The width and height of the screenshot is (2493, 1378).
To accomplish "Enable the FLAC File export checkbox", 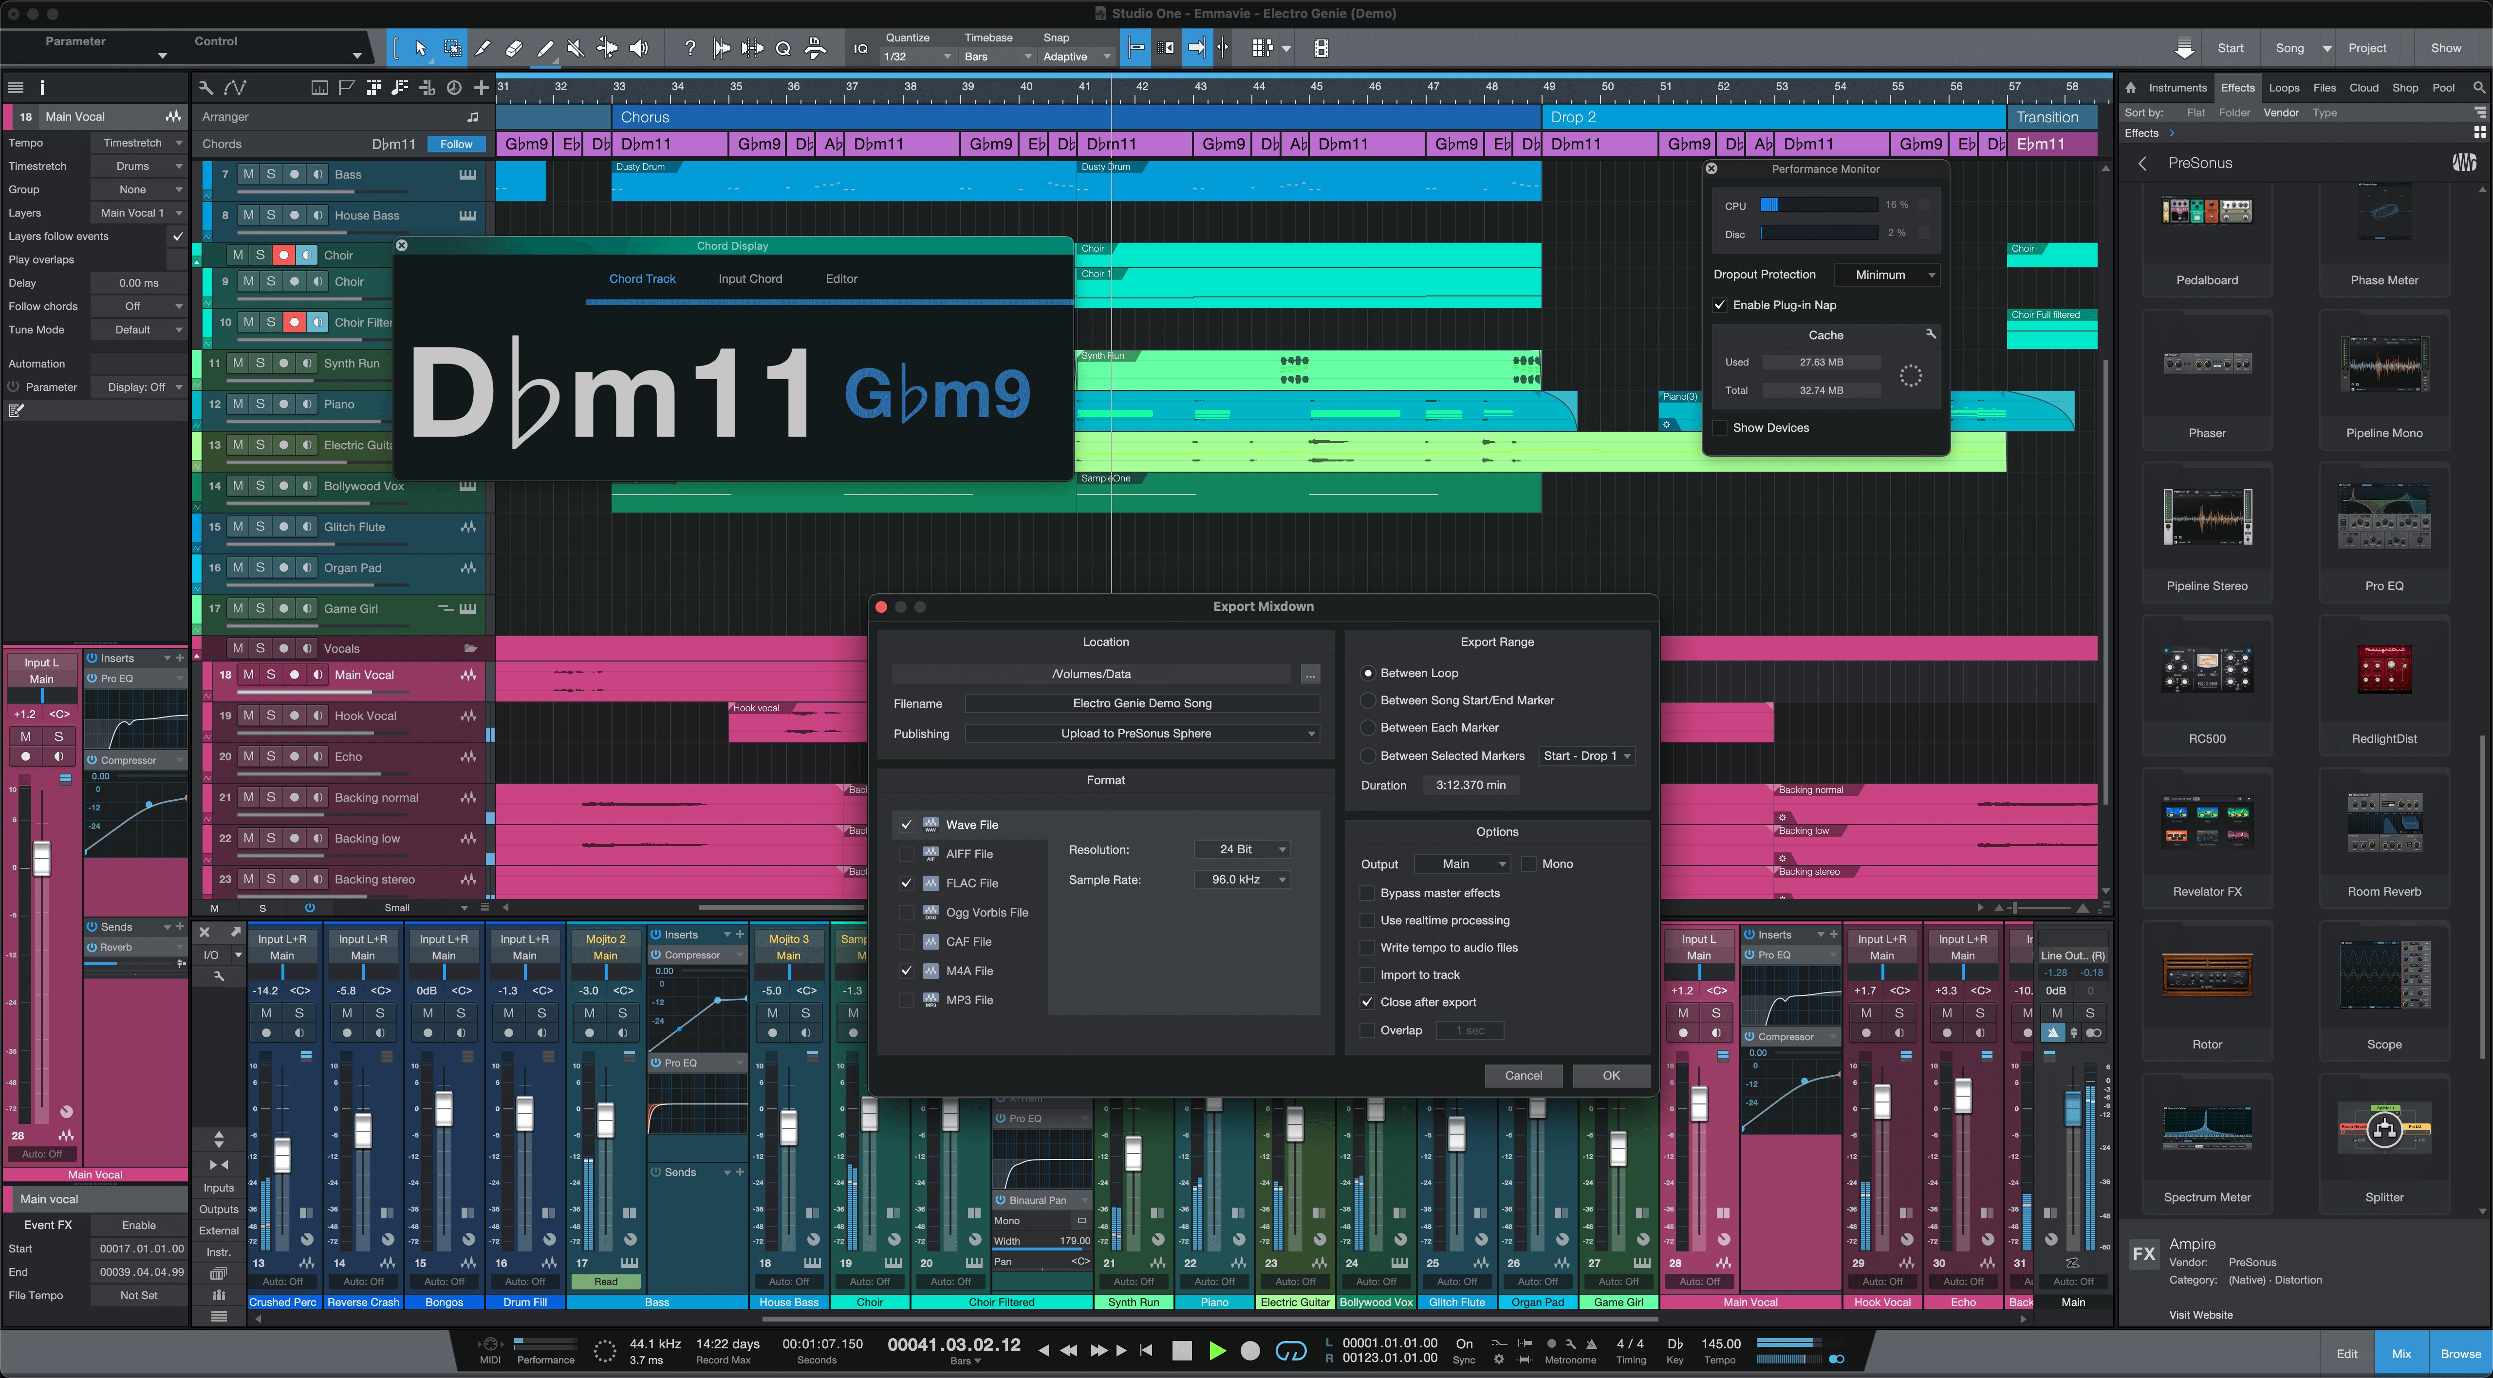I will click(x=908, y=882).
